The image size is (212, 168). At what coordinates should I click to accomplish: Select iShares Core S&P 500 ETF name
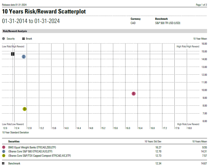tap(30, 151)
